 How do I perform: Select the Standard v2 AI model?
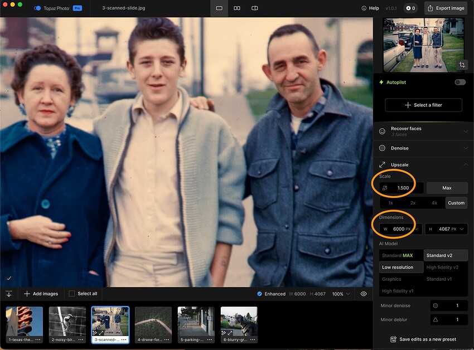pos(446,255)
